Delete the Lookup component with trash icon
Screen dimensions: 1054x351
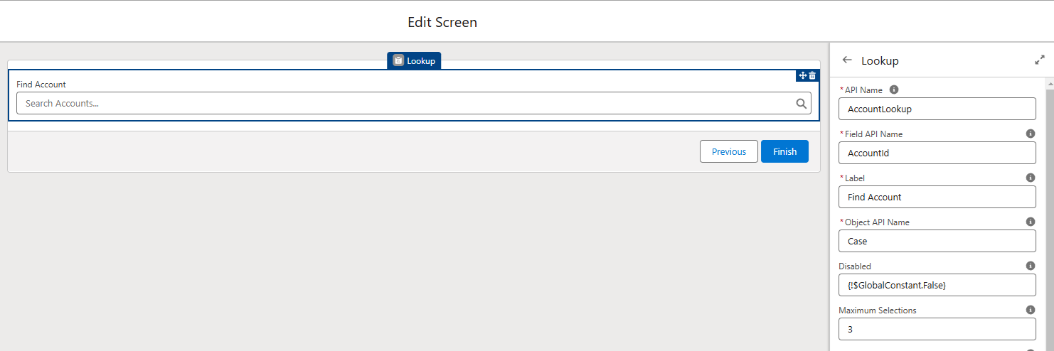click(x=812, y=75)
